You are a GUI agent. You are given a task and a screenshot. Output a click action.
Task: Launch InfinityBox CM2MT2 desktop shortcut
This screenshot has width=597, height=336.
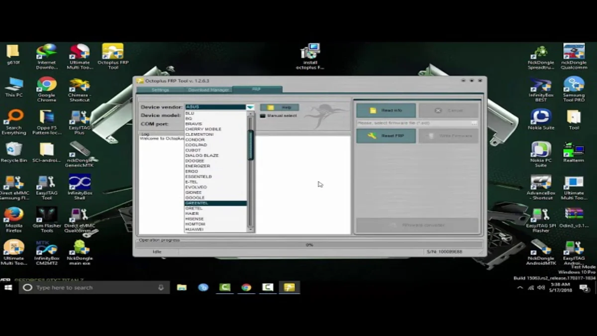click(x=47, y=253)
